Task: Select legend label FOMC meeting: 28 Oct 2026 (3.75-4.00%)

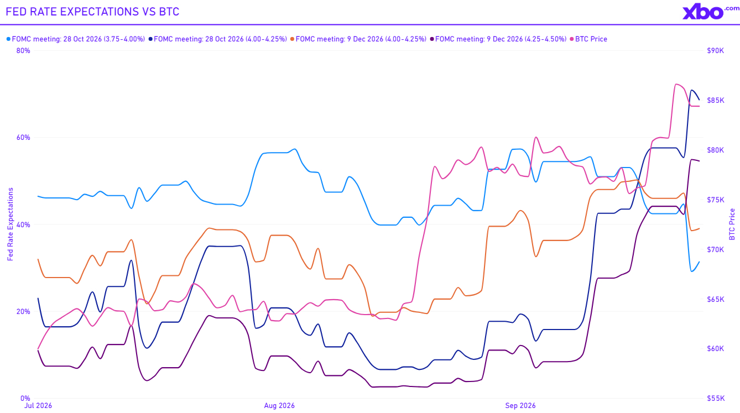Action: (79, 39)
